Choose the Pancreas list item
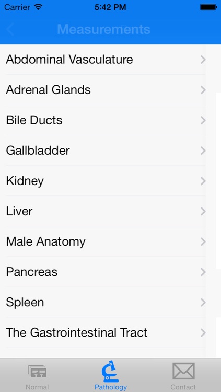The image size is (221, 392). [x=106, y=272]
